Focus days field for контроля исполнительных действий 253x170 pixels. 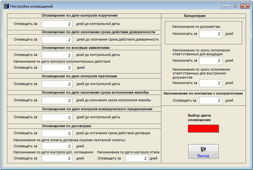[57, 67]
